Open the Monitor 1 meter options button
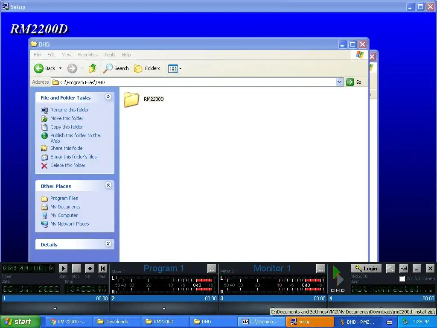Viewport: 437px width, 328px height. (x=320, y=269)
